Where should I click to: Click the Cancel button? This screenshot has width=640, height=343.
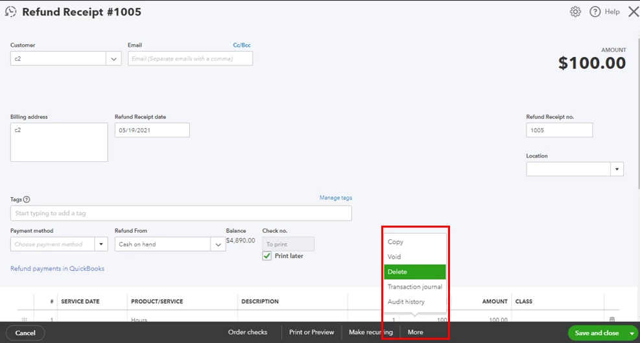click(25, 333)
